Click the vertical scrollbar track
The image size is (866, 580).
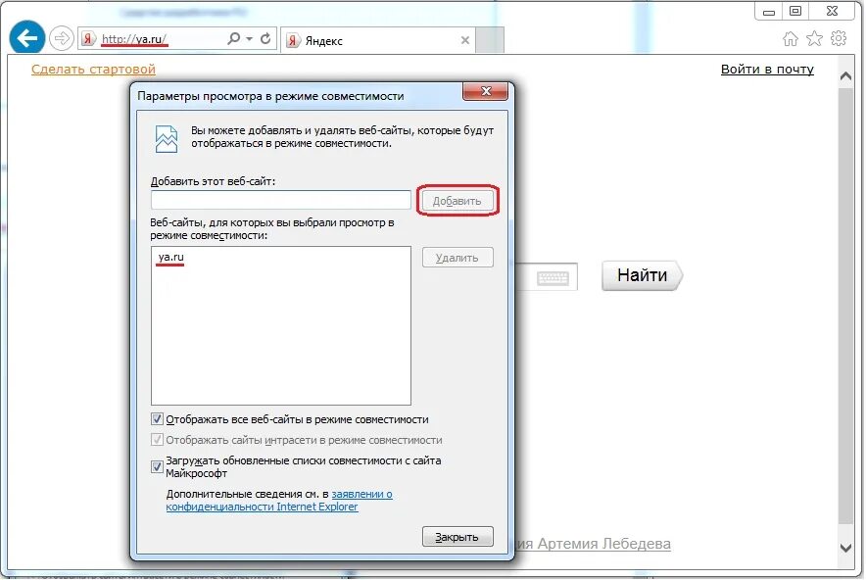point(845,307)
